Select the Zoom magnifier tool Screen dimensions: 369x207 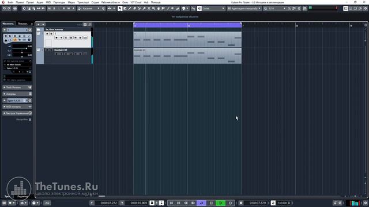154,9
